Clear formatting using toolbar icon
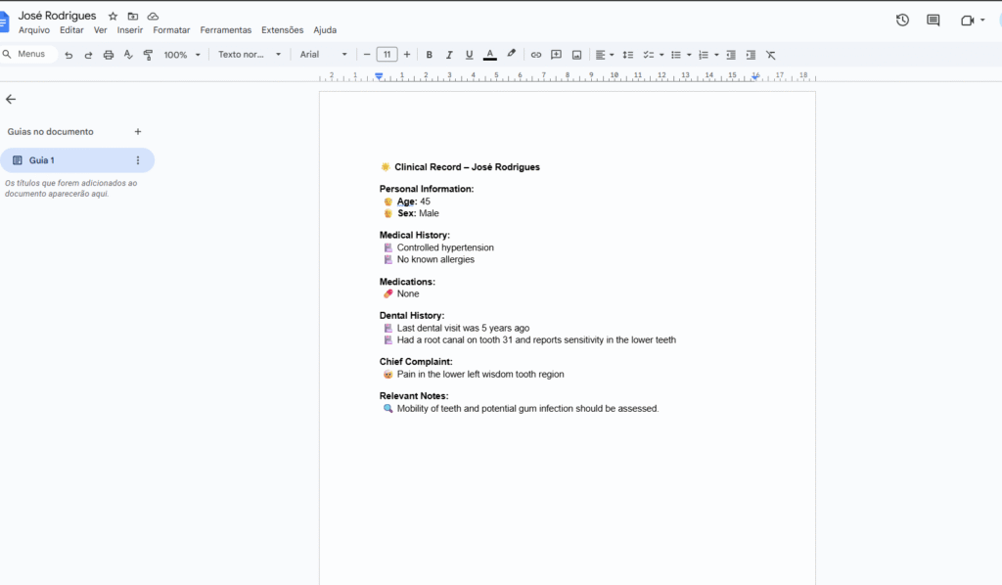The height and width of the screenshot is (585, 1002). coord(770,55)
